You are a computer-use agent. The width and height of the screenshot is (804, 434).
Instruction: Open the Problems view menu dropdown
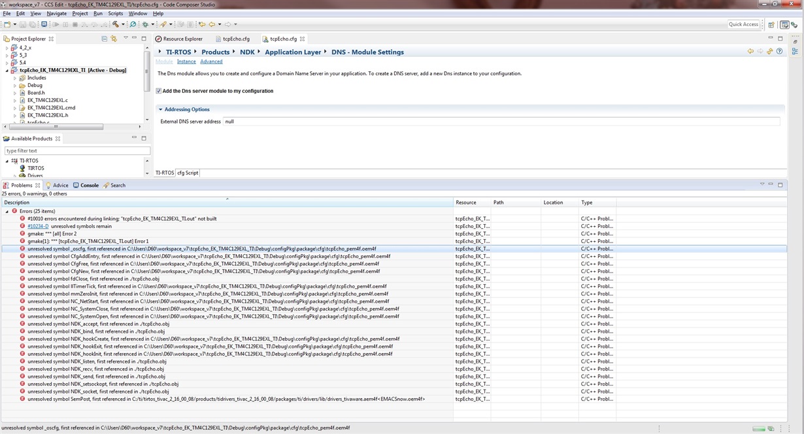[x=762, y=185]
